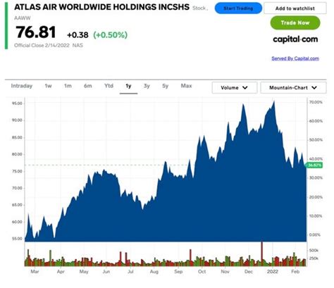The width and height of the screenshot is (334, 288).
Task: Click the Mar label on date axis
Action: tap(35, 272)
